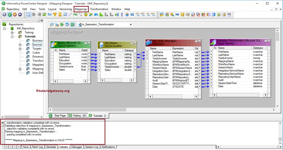
Task: Select the Cubes tree item
Action: tap(36, 53)
